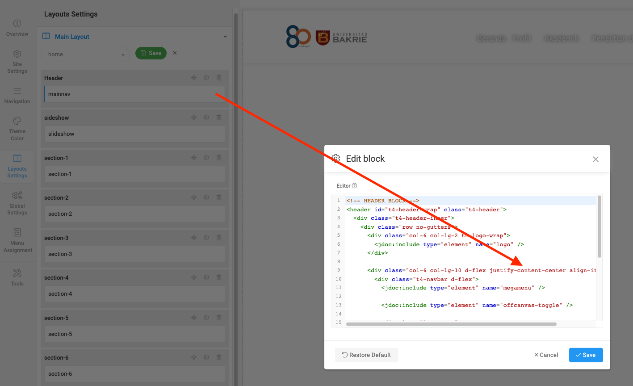Viewport: 633px width, 386px height.
Task: Click the sideshow row move handle
Action: 194,117
